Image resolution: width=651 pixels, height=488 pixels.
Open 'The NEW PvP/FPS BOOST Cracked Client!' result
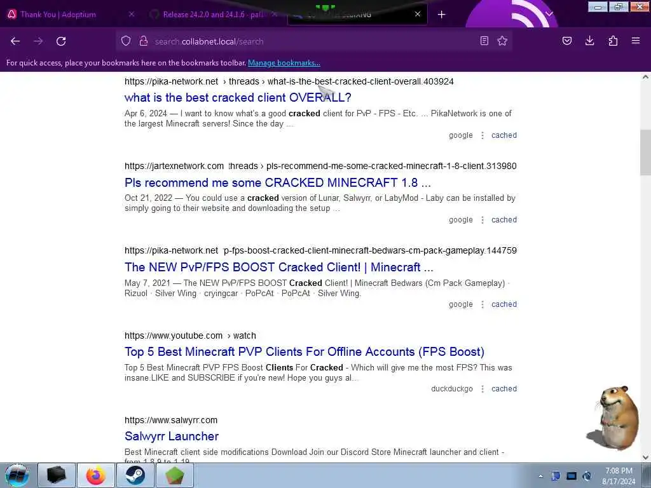point(279,268)
